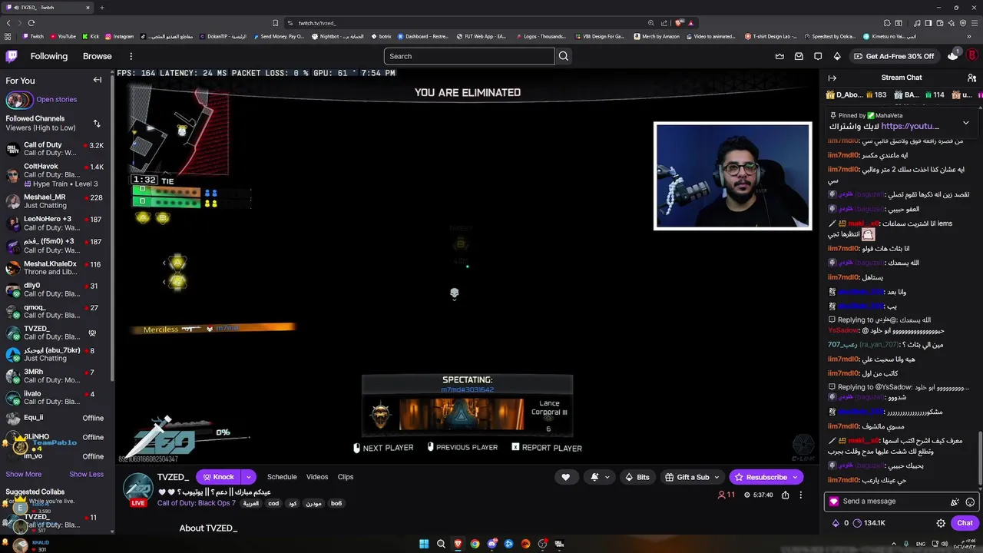
Task: Open Resubscribe dropdown chevron
Action: coord(795,477)
